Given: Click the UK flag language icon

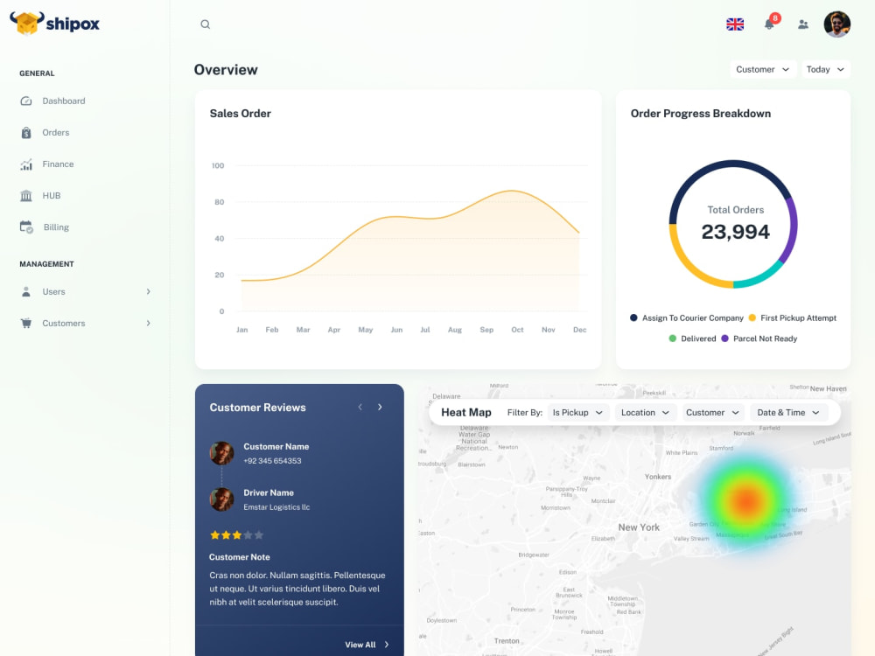Looking at the screenshot, I should click(735, 24).
